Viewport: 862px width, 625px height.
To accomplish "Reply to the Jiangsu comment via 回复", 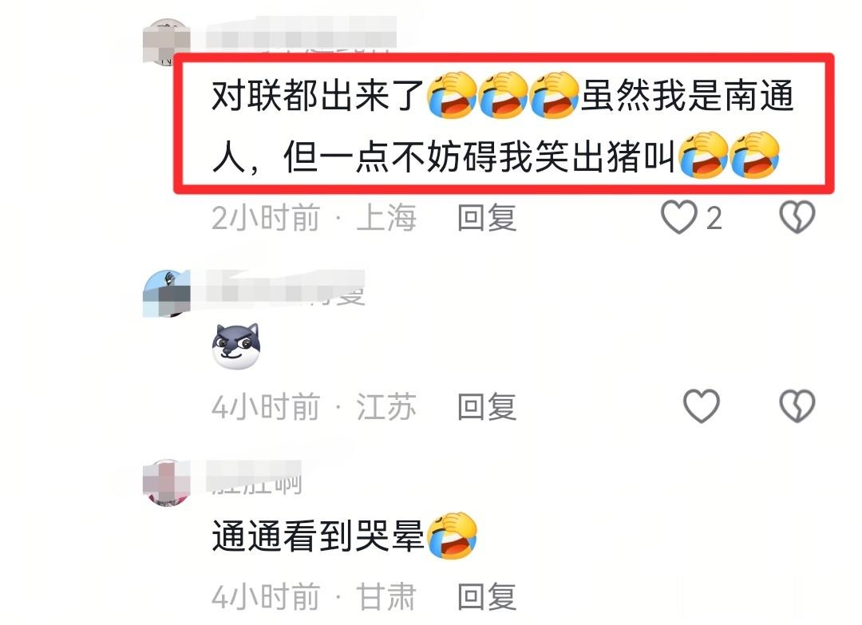I will click(487, 407).
